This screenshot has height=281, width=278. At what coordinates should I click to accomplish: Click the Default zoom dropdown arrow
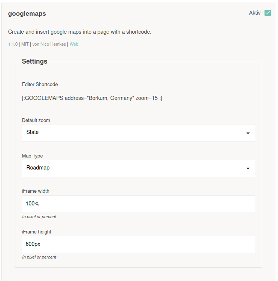[248, 133]
